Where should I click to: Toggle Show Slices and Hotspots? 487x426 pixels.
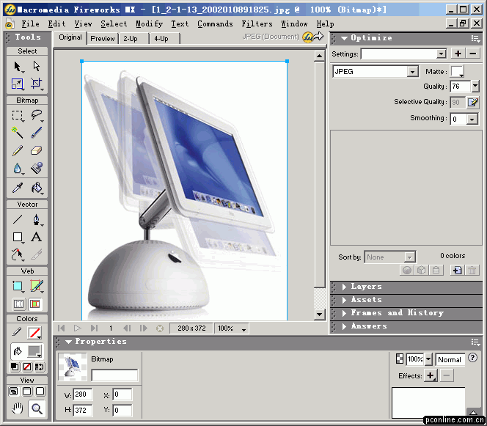(36, 304)
